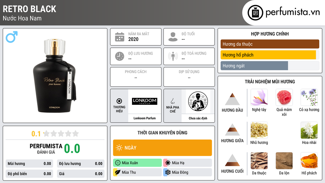This screenshot has width=325, height=183.
Task: Click the PERFUMISTA đánh giá label
Action: click(x=46, y=149)
